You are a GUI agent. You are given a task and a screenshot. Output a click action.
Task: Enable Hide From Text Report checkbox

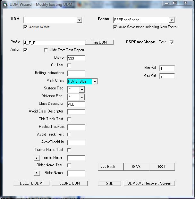(46, 50)
